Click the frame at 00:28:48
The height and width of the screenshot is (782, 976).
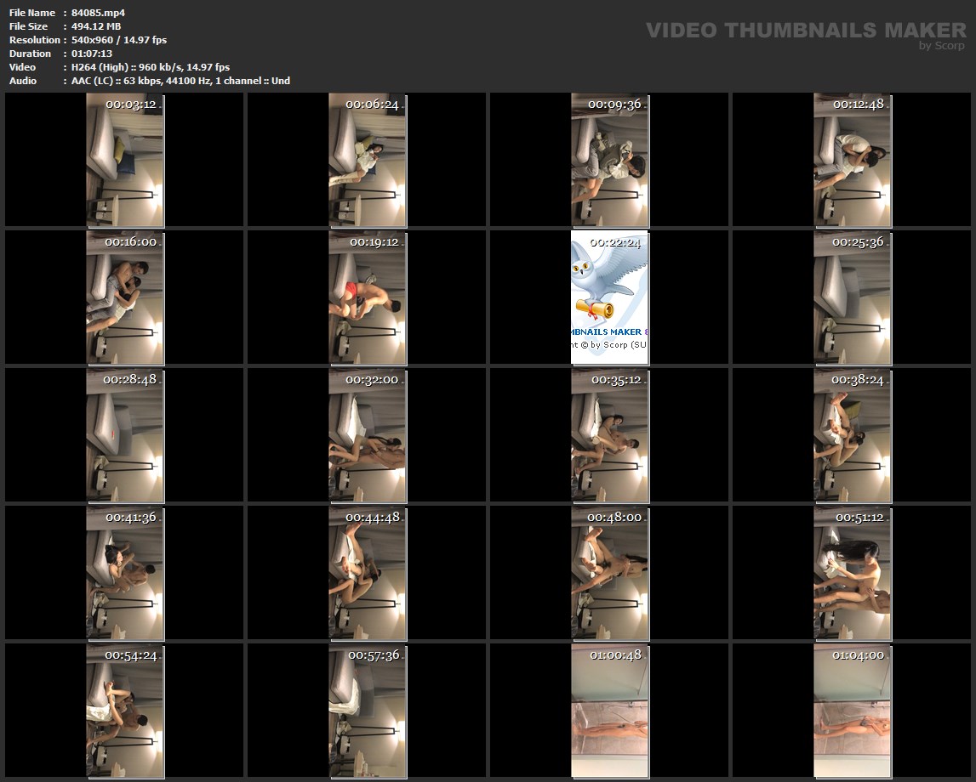(125, 435)
